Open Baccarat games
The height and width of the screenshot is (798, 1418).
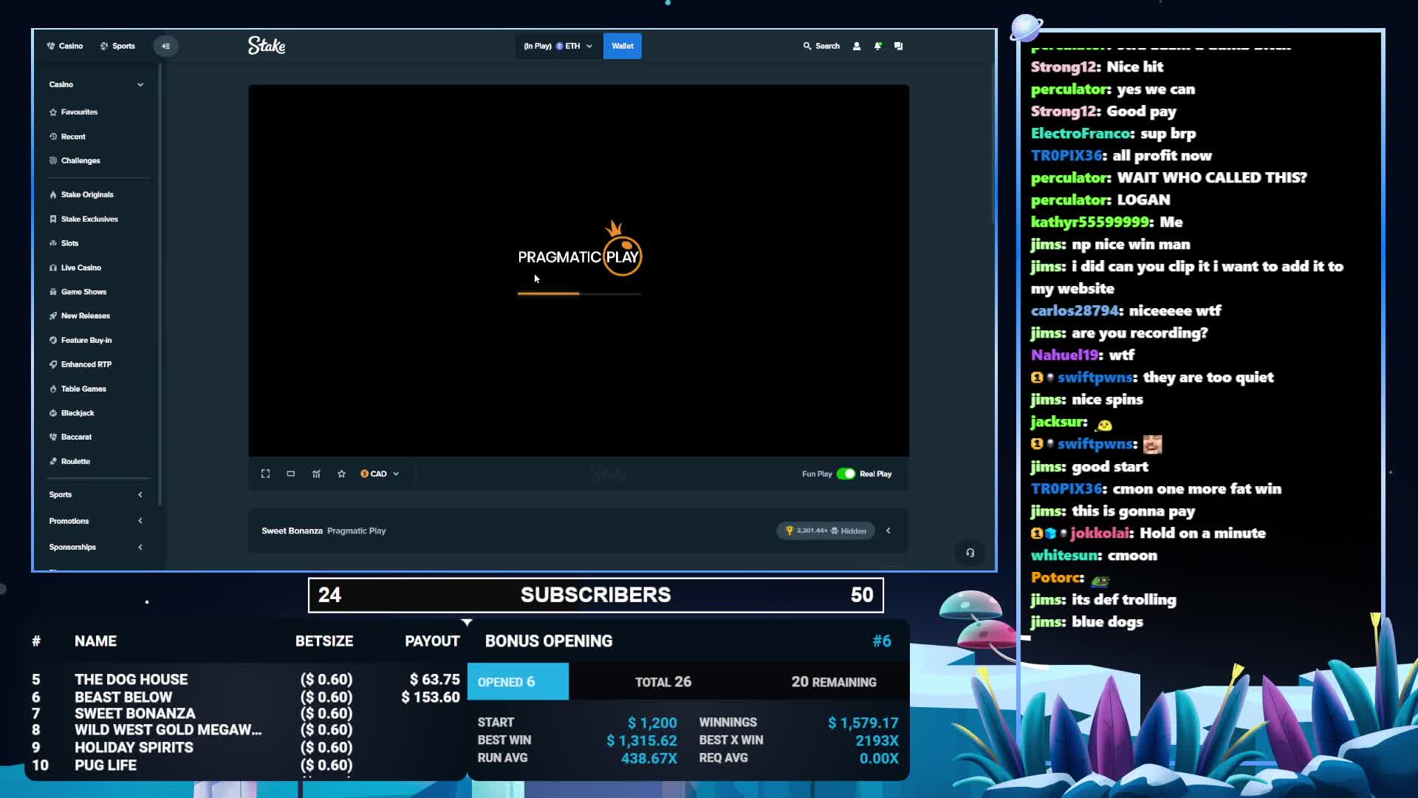(x=76, y=437)
